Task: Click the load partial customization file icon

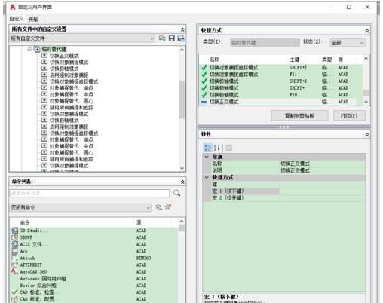Action: click(162, 38)
